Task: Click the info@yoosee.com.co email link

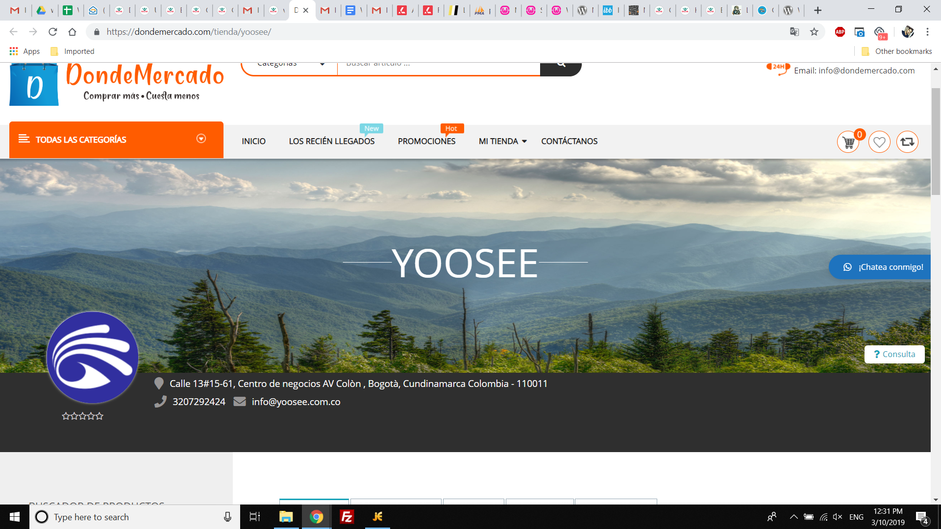Action: [296, 402]
